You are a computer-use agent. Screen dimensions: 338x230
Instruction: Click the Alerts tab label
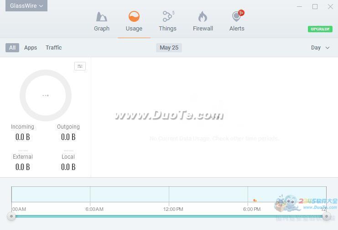tap(237, 29)
